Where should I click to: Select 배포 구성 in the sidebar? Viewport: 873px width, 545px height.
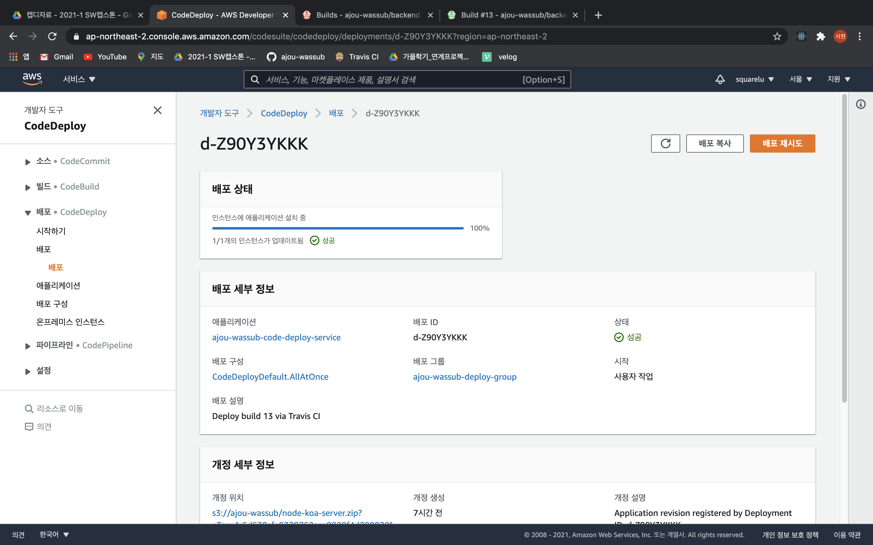pos(52,303)
